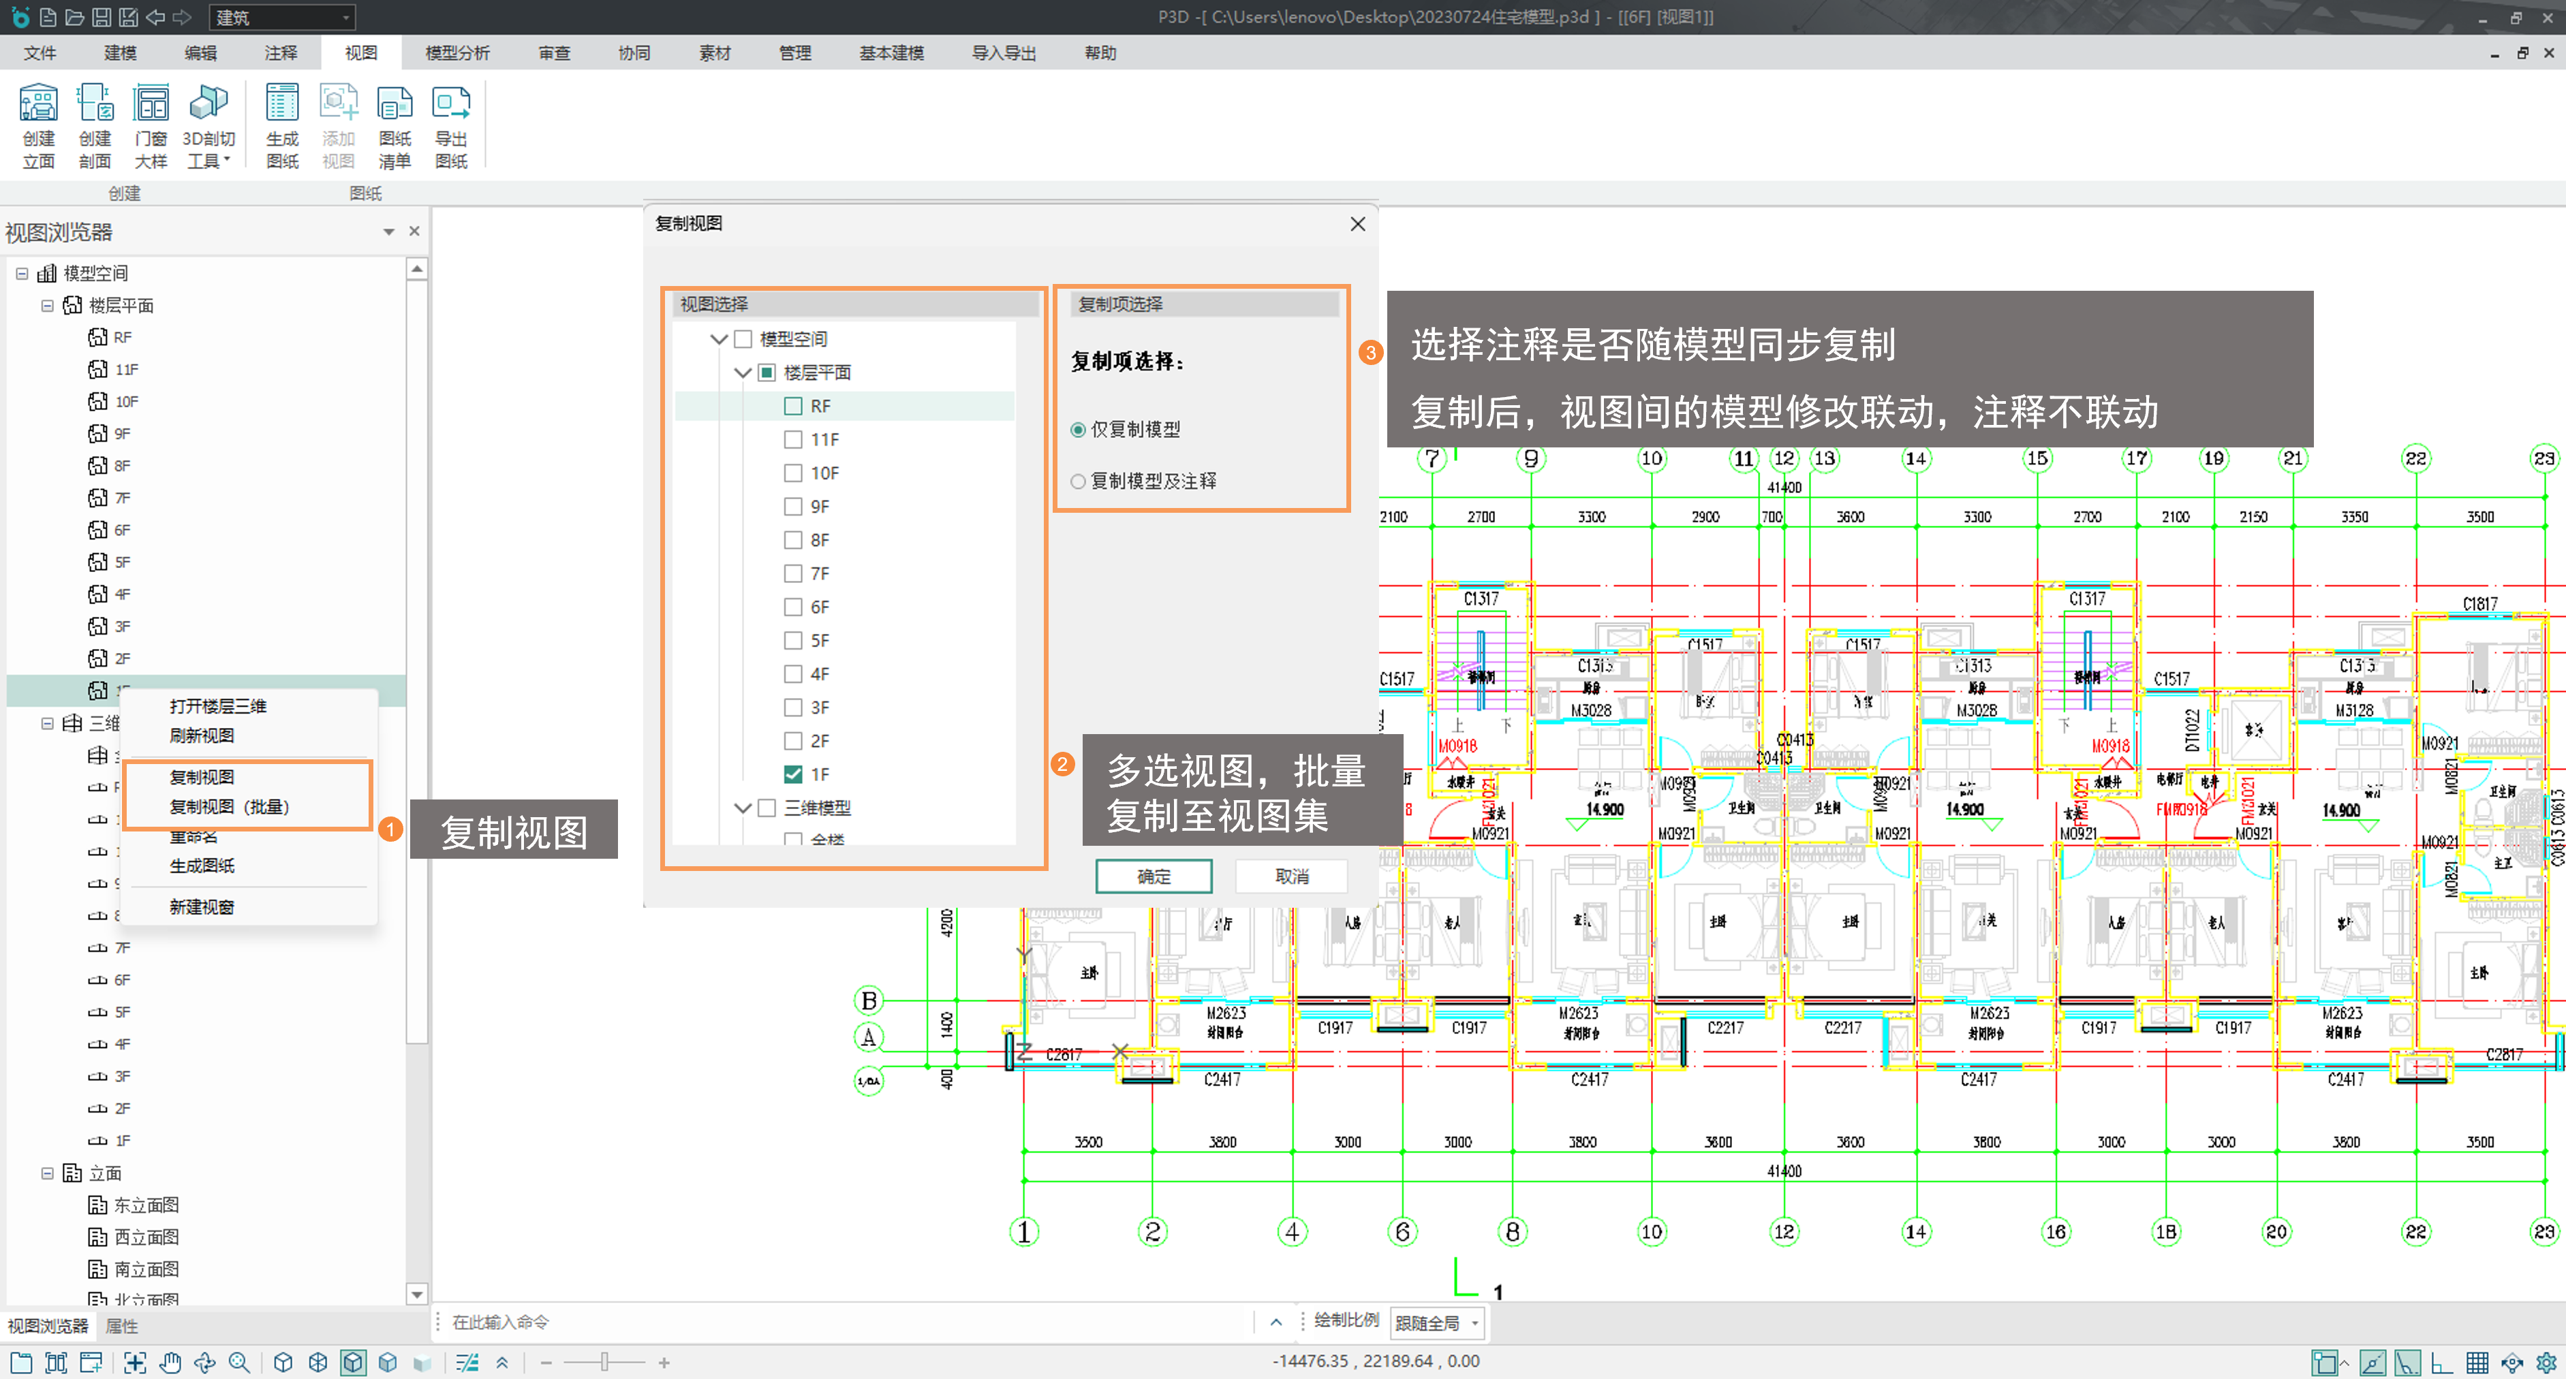Select the 复制模型及注释 radio option
The height and width of the screenshot is (1379, 2566).
click(1078, 481)
